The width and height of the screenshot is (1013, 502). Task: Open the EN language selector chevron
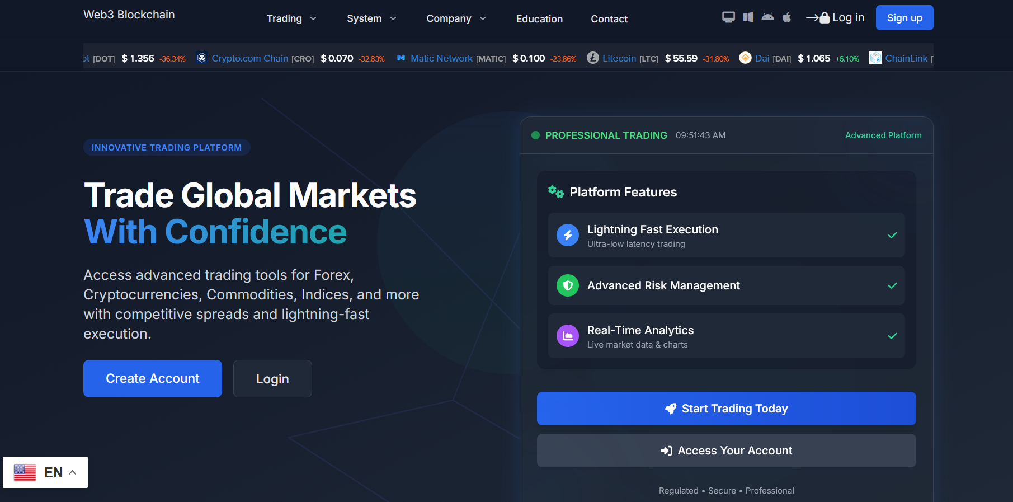(x=73, y=472)
